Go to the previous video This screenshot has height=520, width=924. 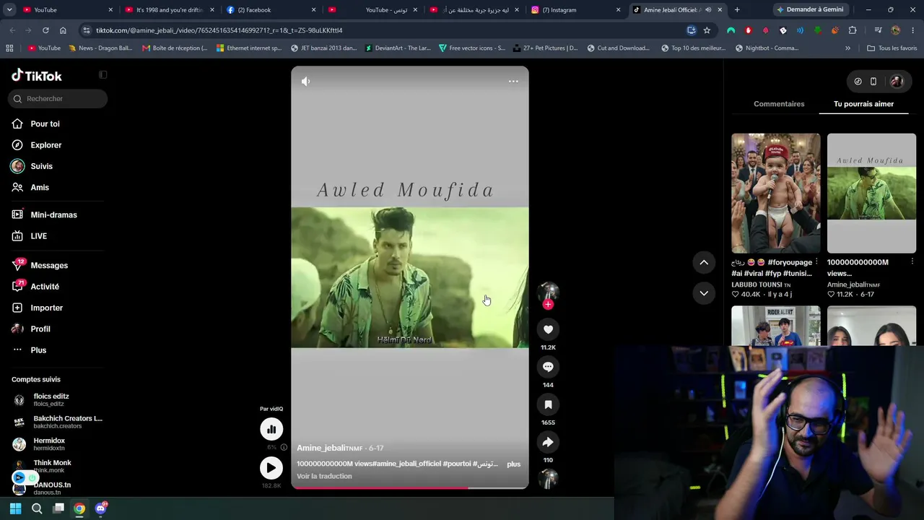[704, 262]
